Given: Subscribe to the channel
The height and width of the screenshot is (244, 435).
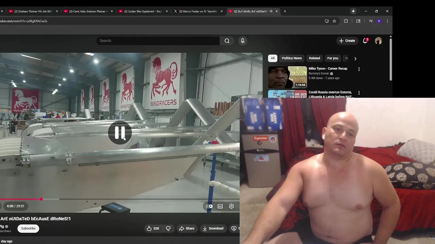Looking at the screenshot, I should (28, 228).
